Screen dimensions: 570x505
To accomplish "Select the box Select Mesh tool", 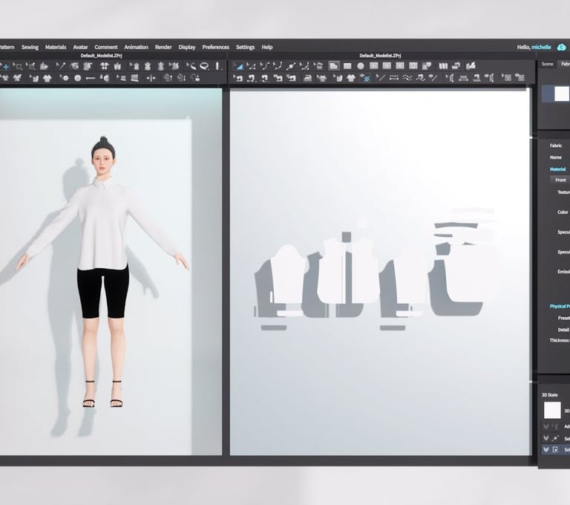I will (18, 66).
